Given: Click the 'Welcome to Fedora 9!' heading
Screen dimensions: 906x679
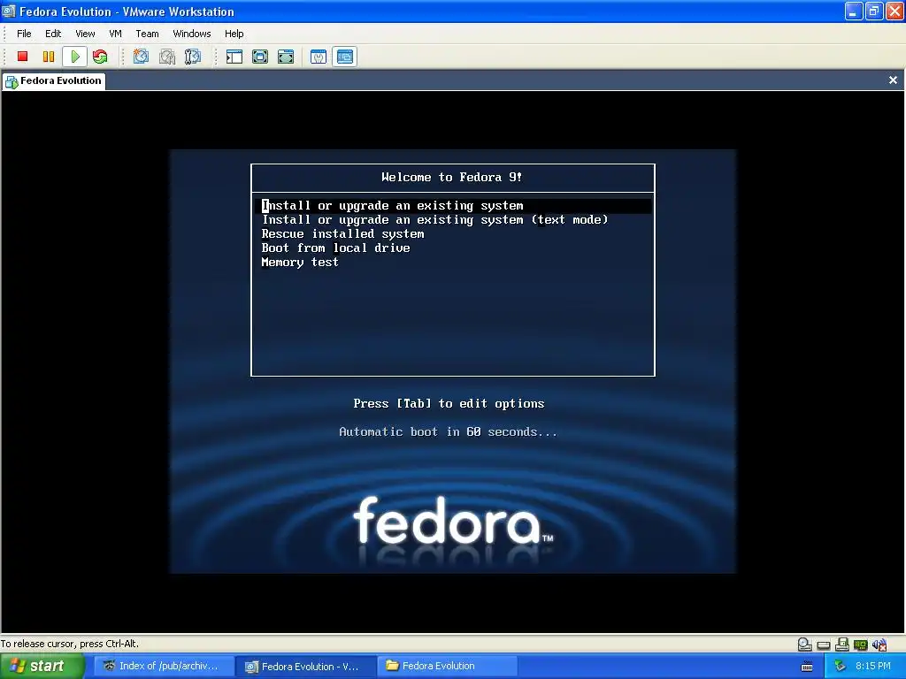Looking at the screenshot, I should [x=451, y=177].
